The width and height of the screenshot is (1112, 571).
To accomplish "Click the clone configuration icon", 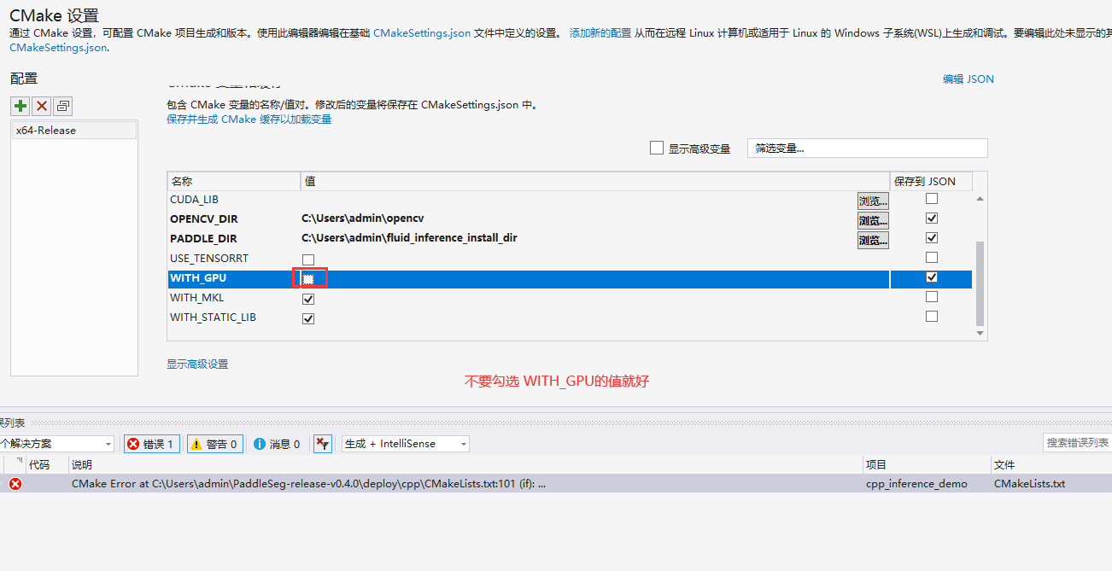I will pyautogui.click(x=63, y=106).
